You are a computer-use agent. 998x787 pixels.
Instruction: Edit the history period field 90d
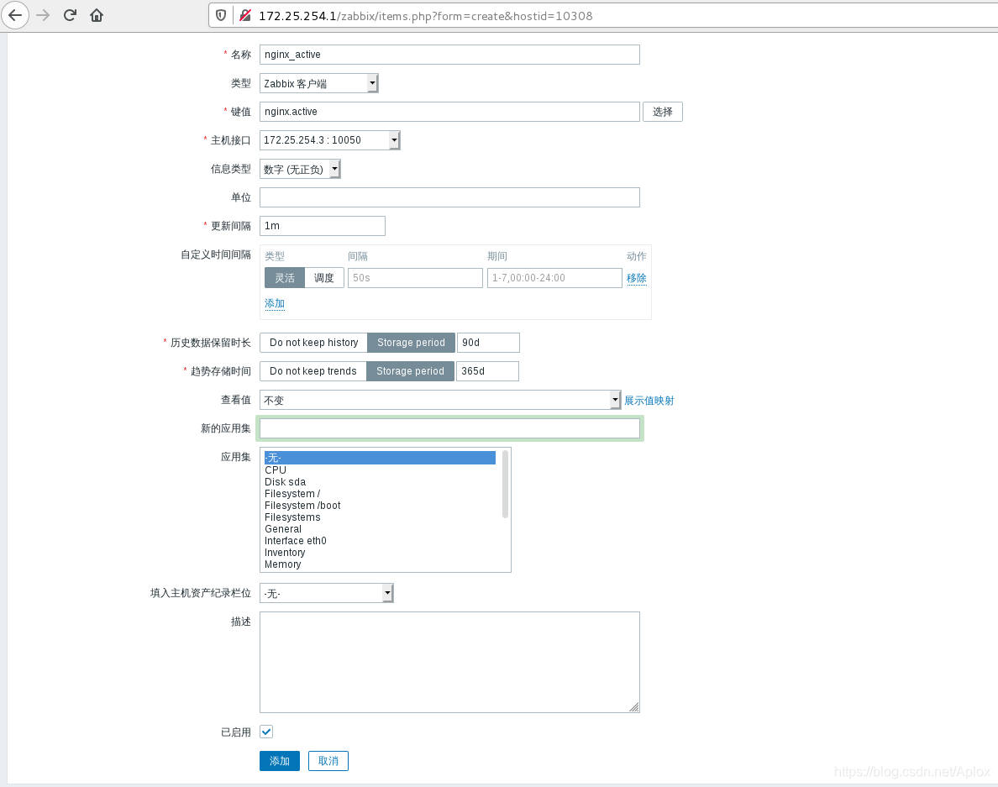point(488,343)
